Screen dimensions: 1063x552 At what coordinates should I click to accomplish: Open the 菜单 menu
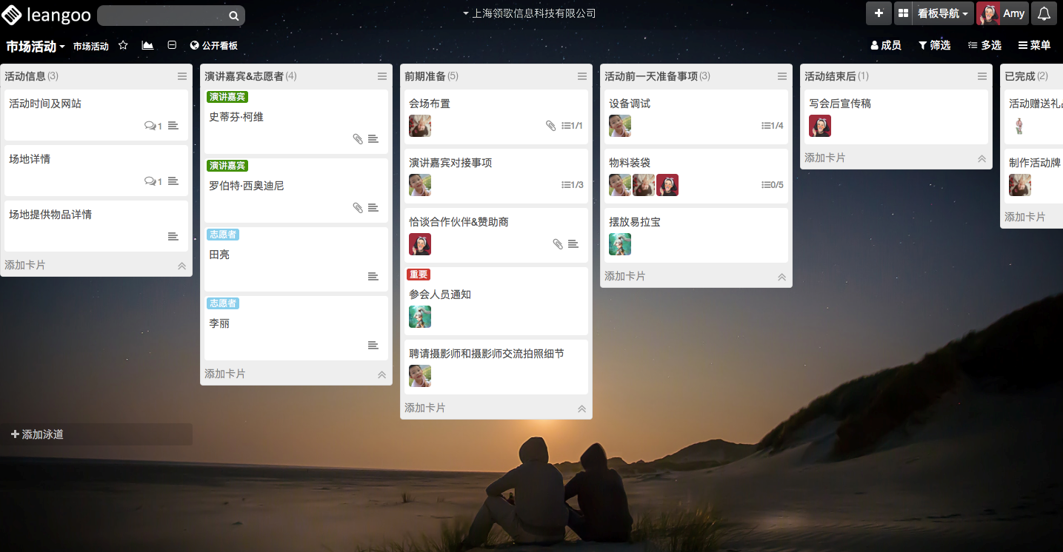pos(1034,45)
